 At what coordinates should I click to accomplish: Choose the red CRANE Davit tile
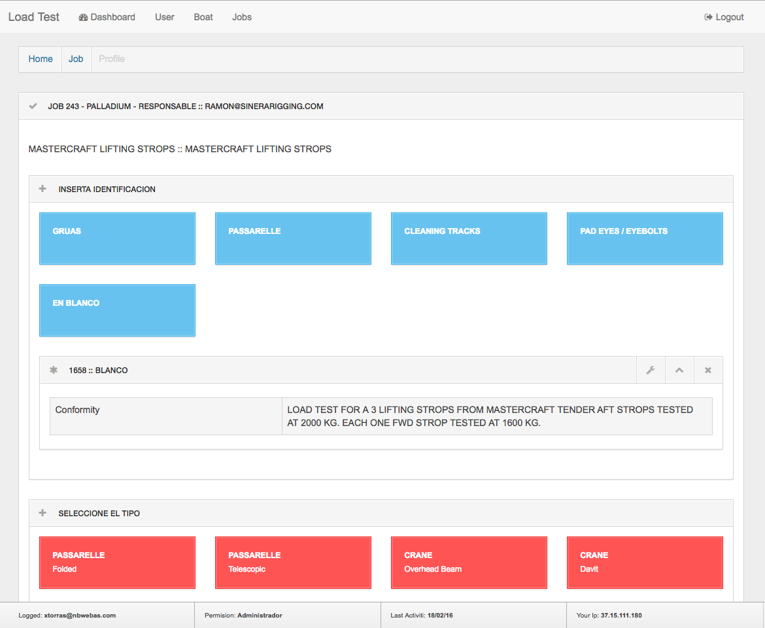click(645, 563)
